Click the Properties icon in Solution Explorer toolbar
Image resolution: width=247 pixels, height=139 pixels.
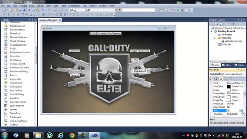(212, 24)
